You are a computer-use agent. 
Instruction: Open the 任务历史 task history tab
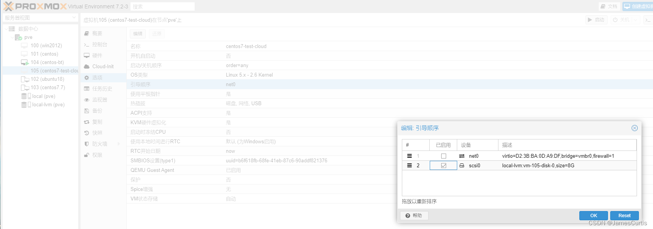pos(103,89)
